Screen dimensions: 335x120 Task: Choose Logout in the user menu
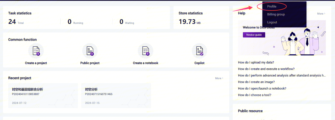[272, 22]
